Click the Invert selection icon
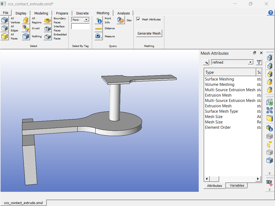This screenshot has height=206, width=275. pos(26,28)
